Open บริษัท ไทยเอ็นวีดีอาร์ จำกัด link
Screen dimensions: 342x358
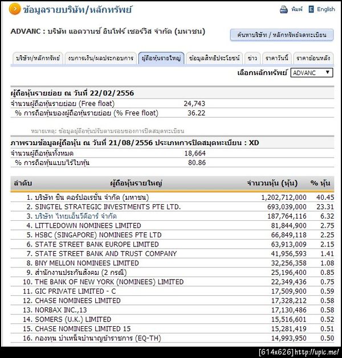(76, 216)
